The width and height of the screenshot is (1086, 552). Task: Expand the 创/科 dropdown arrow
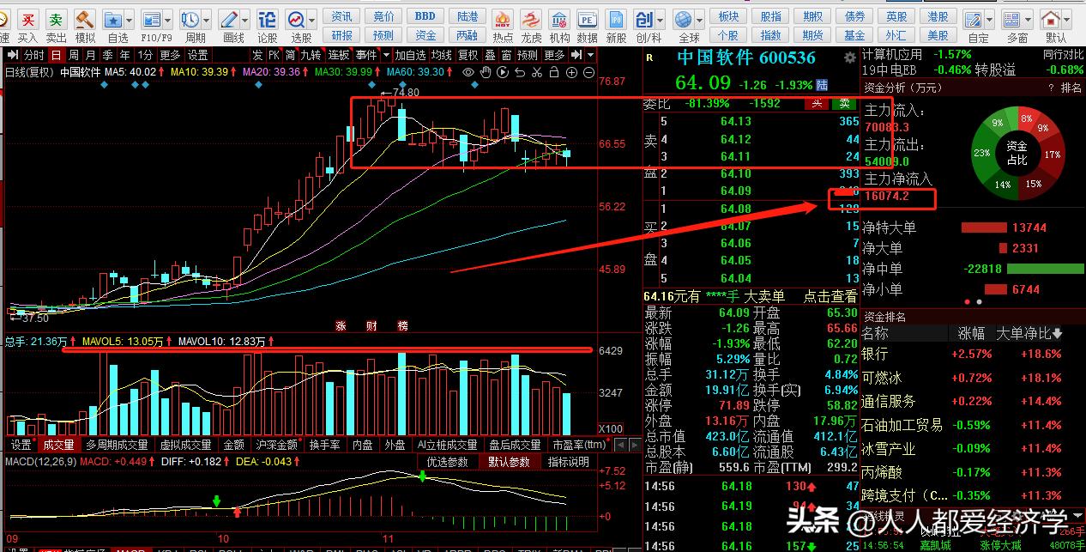coord(661,19)
